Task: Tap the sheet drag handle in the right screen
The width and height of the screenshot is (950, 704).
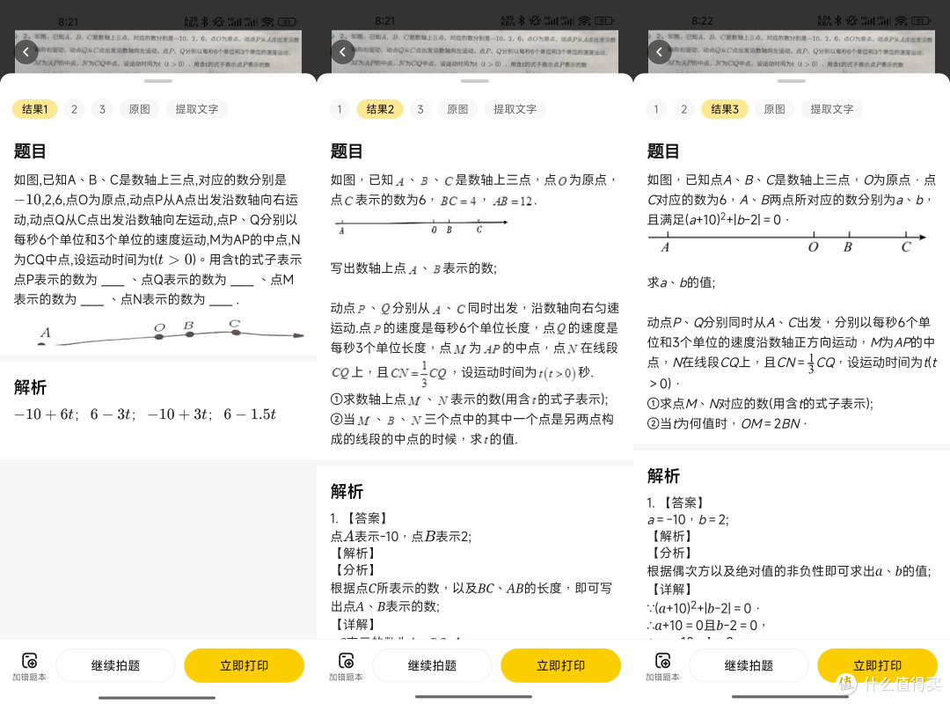Action: [792, 81]
